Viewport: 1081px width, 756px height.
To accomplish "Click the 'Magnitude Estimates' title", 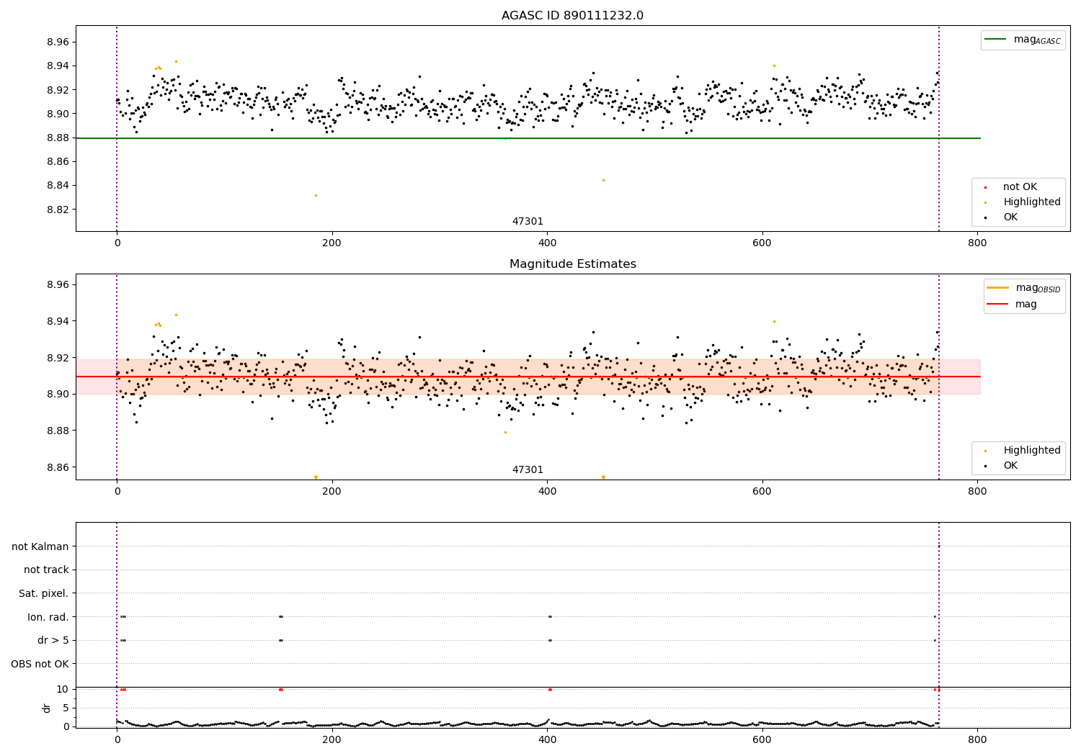I will click(572, 264).
